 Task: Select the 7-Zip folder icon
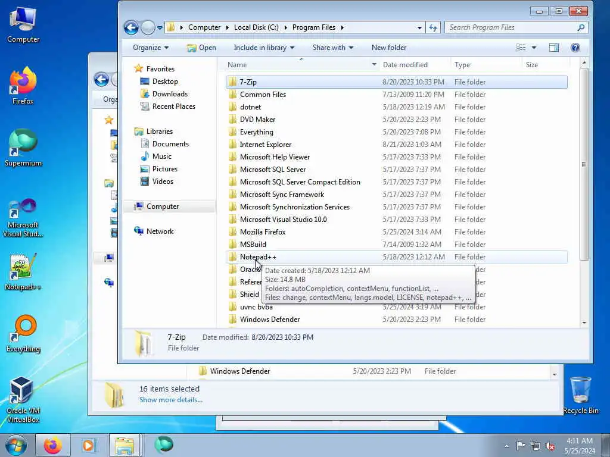pyautogui.click(x=233, y=82)
